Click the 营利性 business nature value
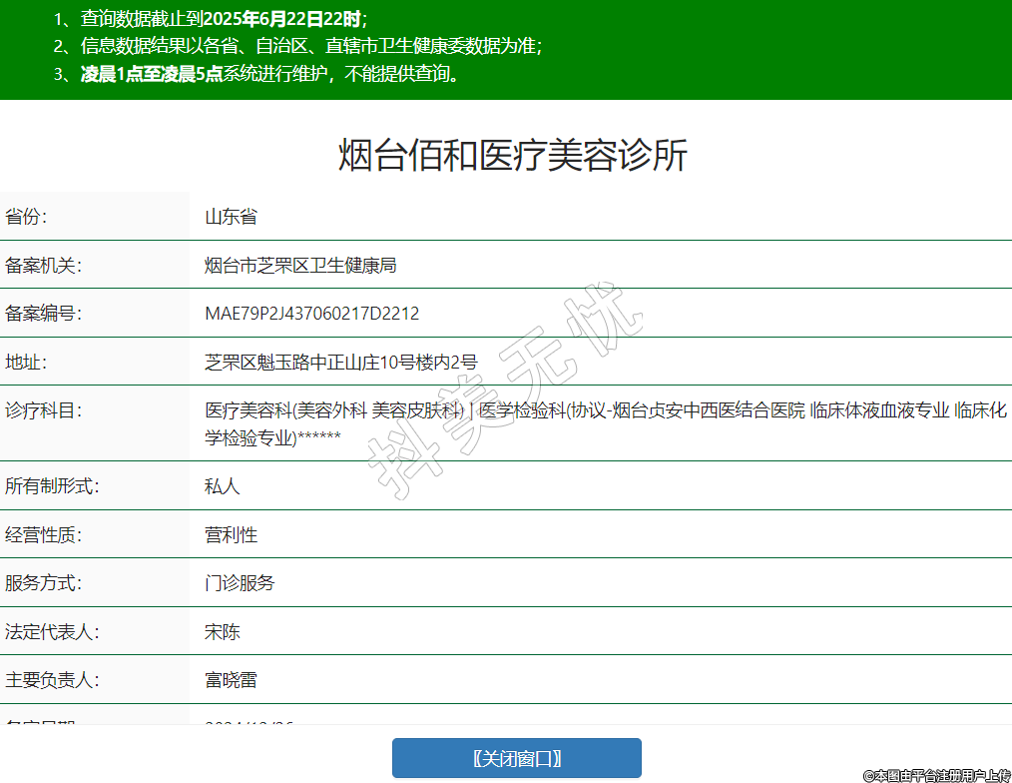The width and height of the screenshot is (1012, 783). click(x=231, y=534)
